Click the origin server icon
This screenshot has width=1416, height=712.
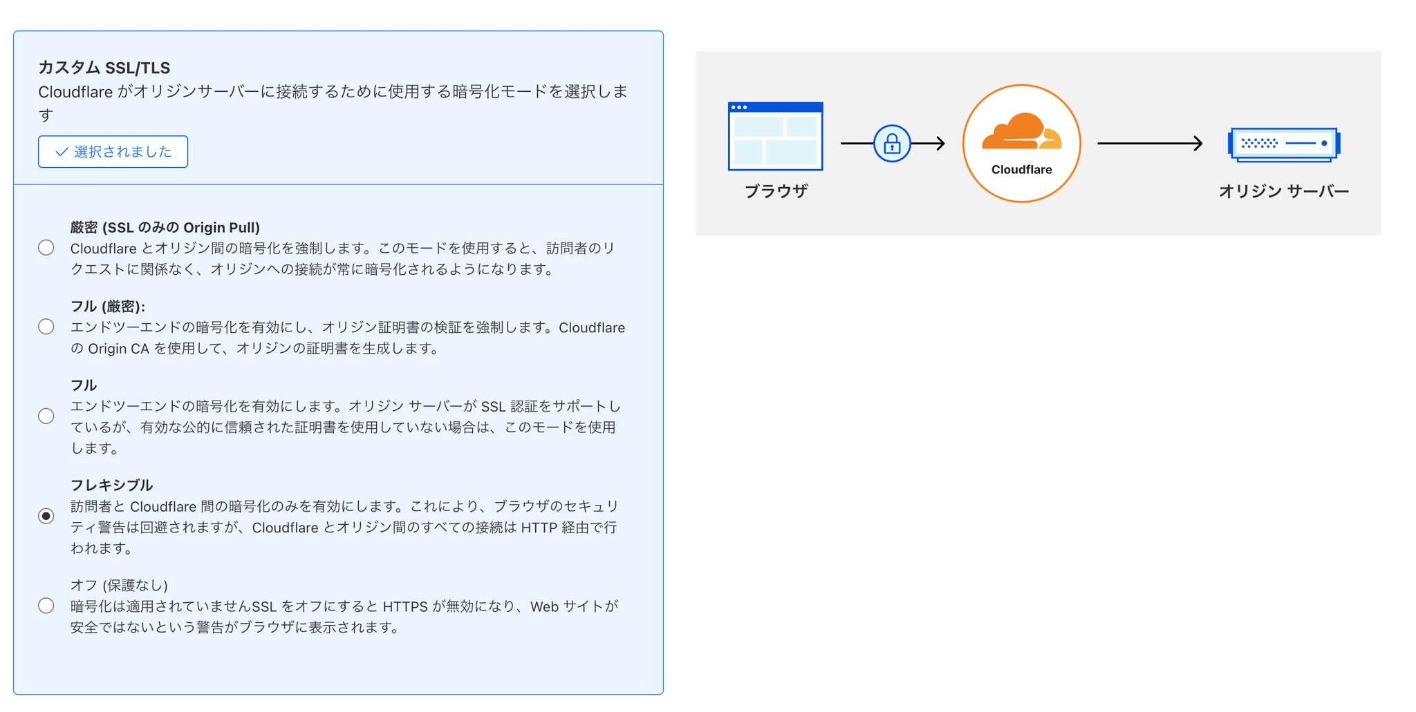pyautogui.click(x=1284, y=144)
